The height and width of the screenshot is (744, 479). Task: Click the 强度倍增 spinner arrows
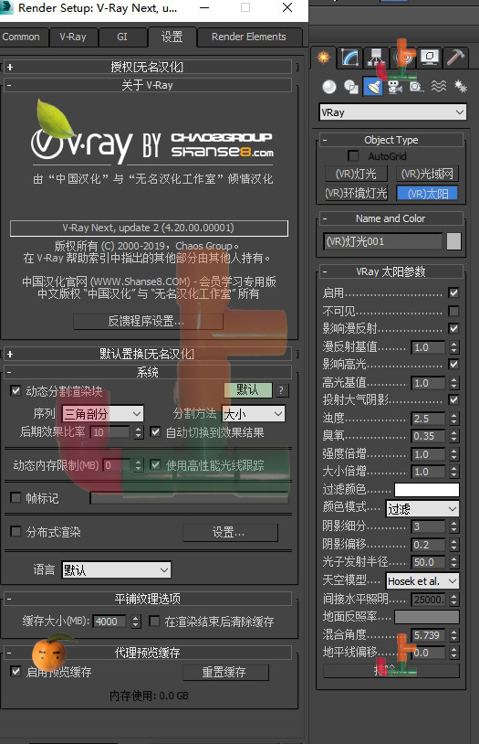tap(454, 454)
